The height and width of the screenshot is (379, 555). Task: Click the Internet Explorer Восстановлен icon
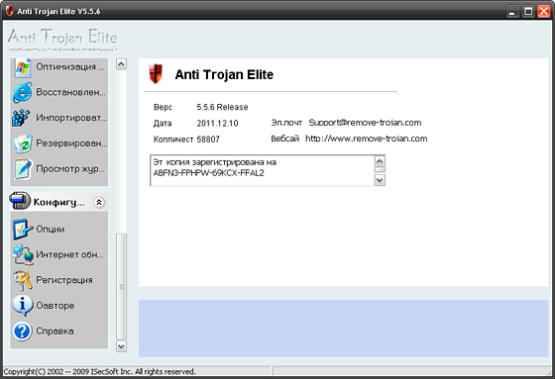(x=22, y=93)
